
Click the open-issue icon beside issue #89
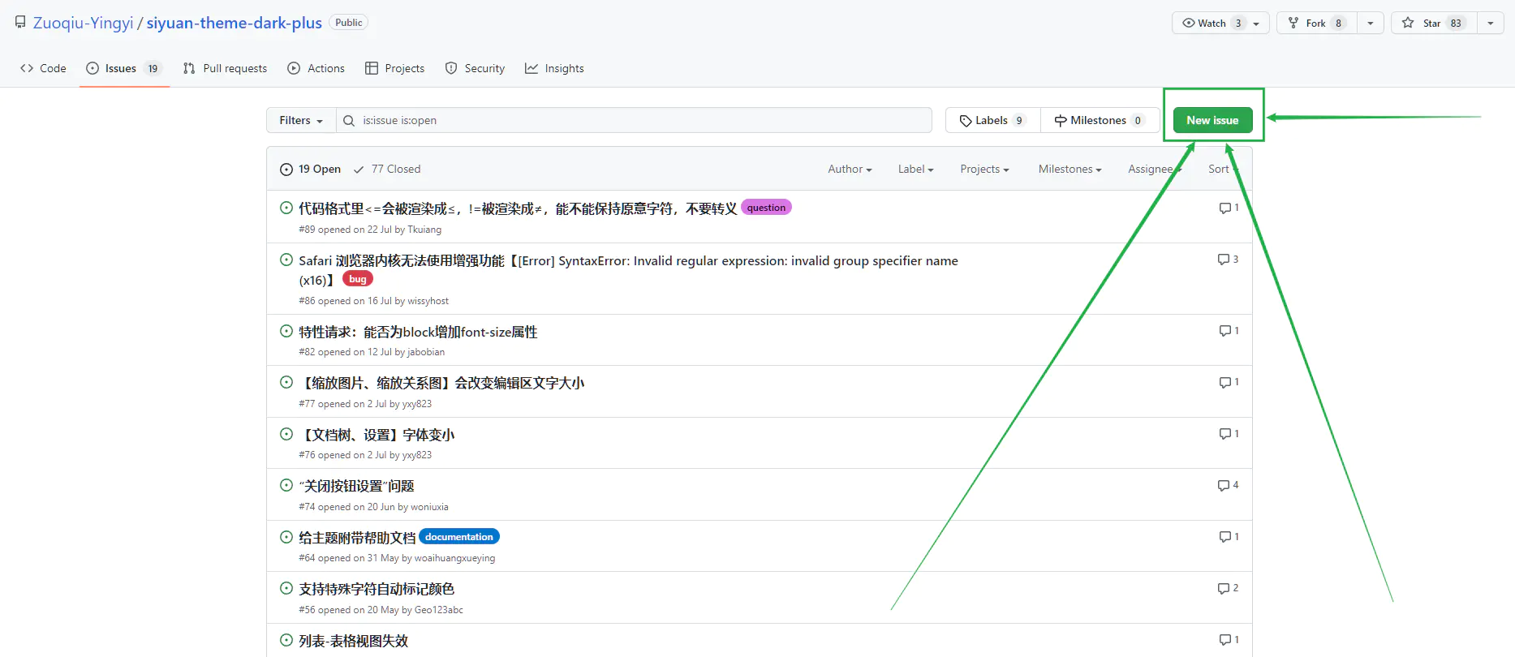coord(286,208)
